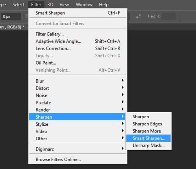Viewport: 196px width, 169px height.
Task: Choose Adaptive Wide Angle filter
Action: (x=78, y=41)
